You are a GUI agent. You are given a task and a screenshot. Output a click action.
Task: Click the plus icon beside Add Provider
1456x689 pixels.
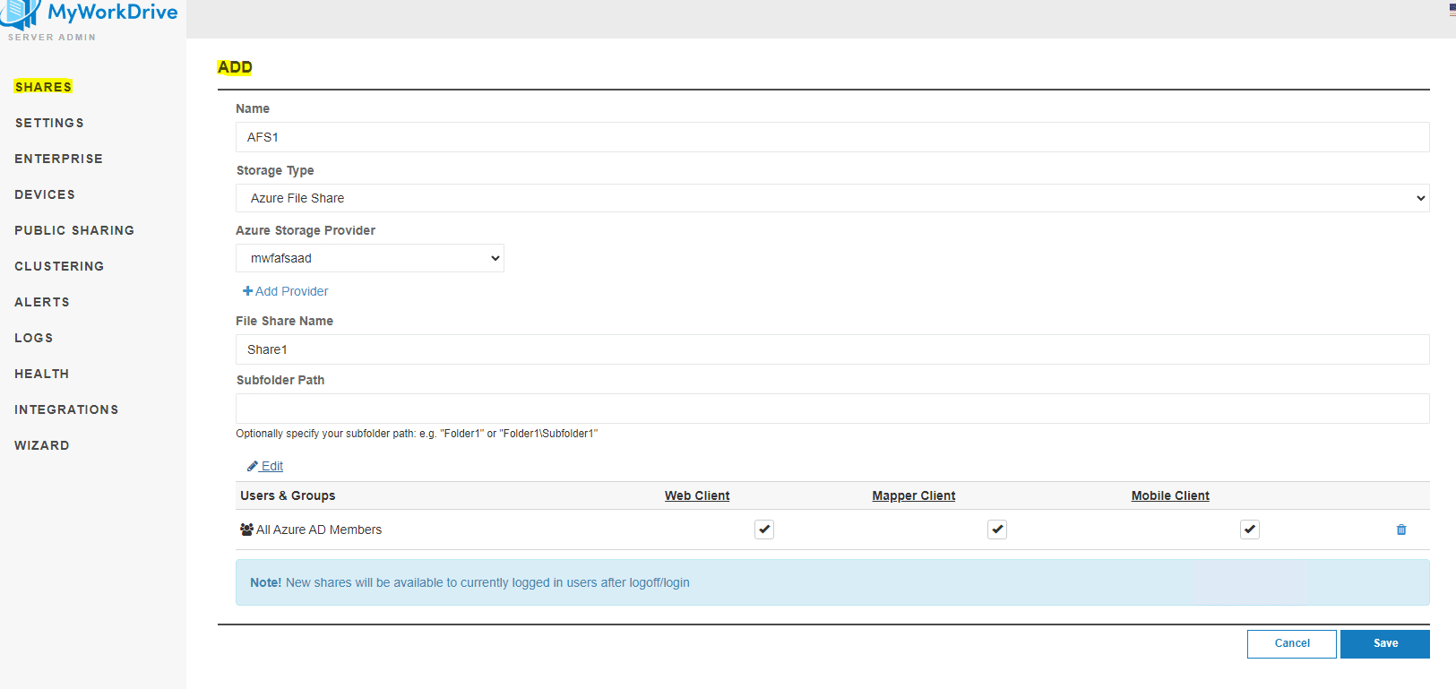point(247,291)
